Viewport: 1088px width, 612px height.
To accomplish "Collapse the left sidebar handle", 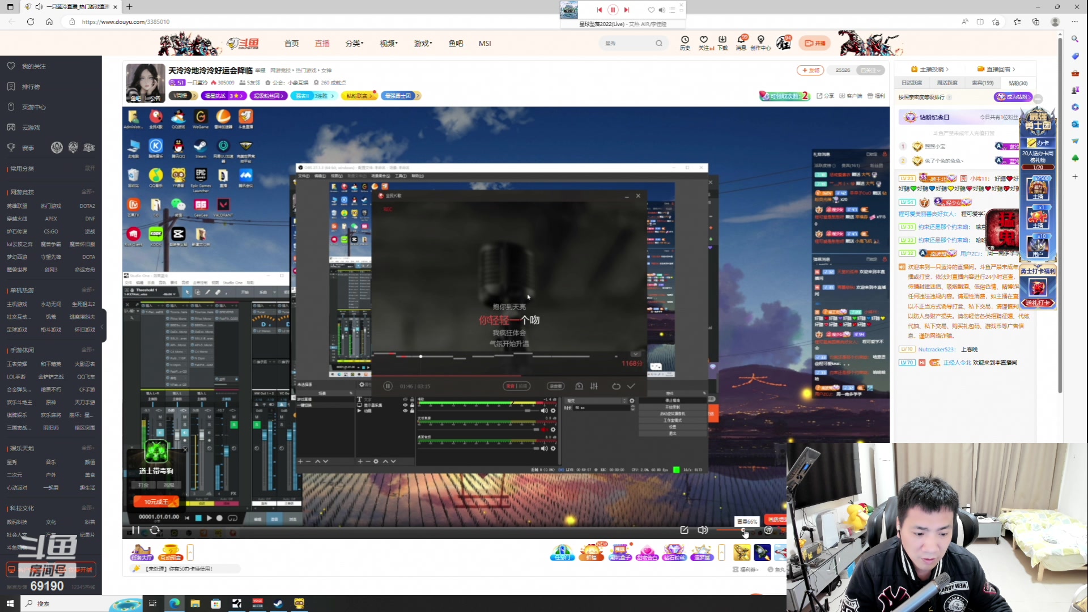I will point(103,326).
